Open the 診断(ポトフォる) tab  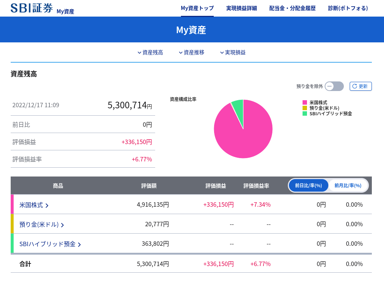348,8
